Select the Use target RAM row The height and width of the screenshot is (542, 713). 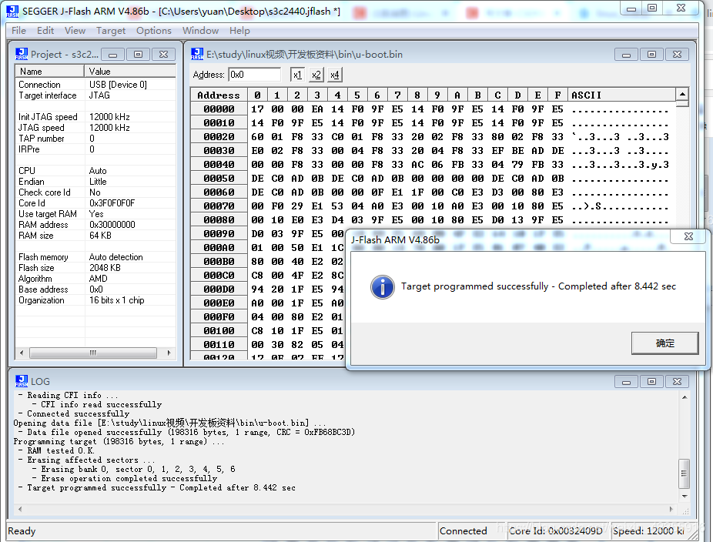pyautogui.click(x=95, y=214)
